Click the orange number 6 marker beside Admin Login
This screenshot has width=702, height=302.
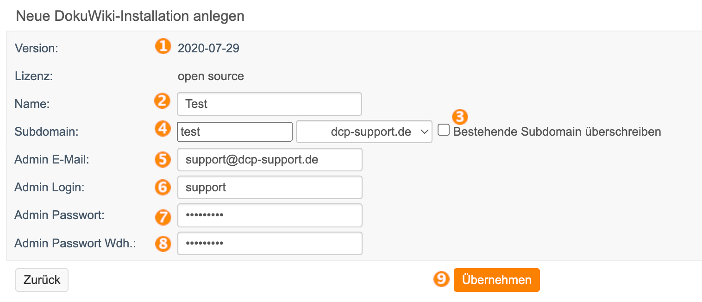pyautogui.click(x=163, y=187)
